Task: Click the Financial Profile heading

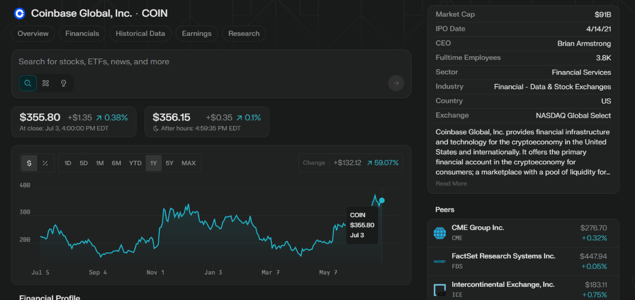Action: (x=49, y=298)
